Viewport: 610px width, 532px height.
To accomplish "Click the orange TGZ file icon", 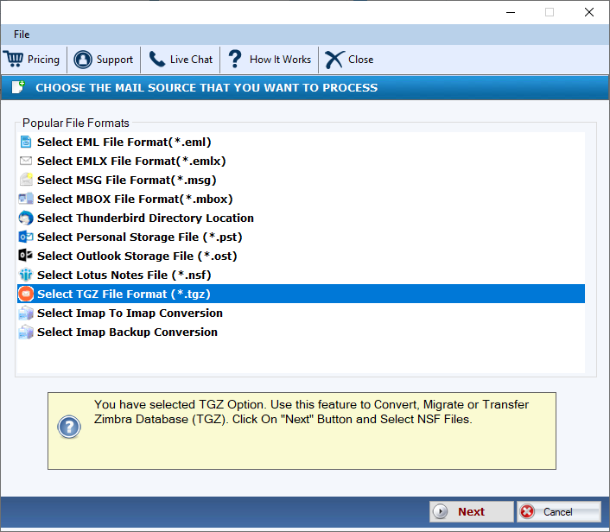I will [26, 294].
